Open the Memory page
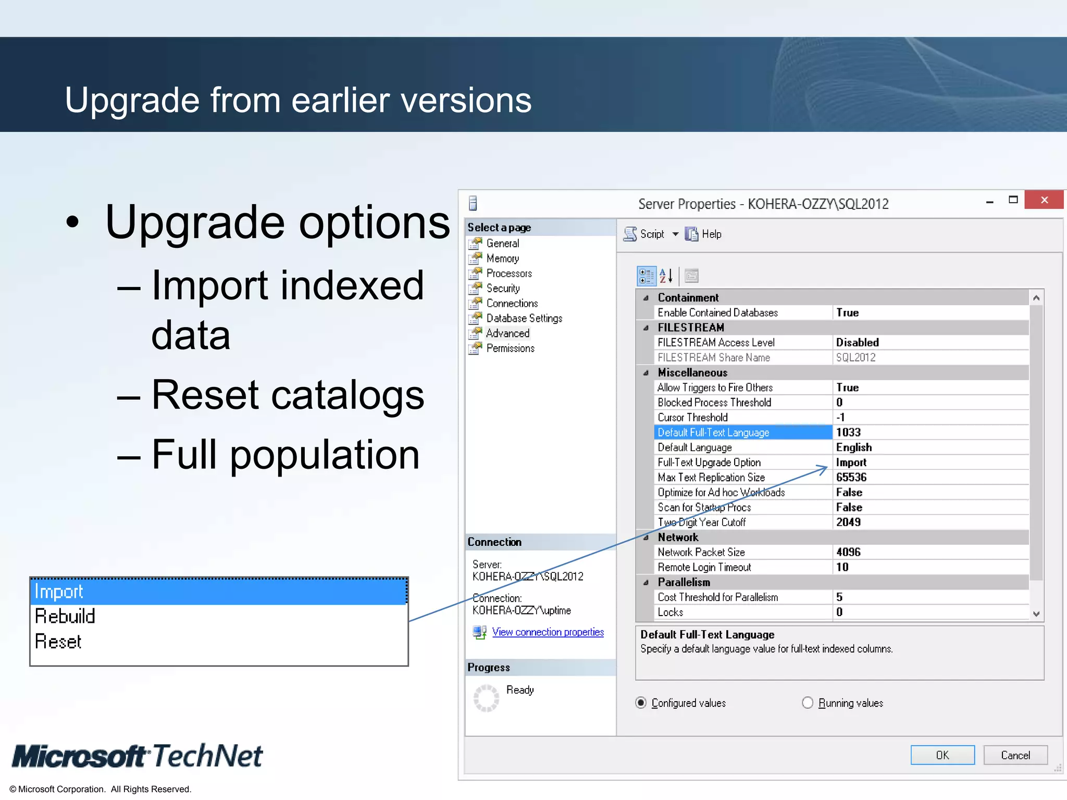This screenshot has height=800, width=1067. tap(503, 258)
